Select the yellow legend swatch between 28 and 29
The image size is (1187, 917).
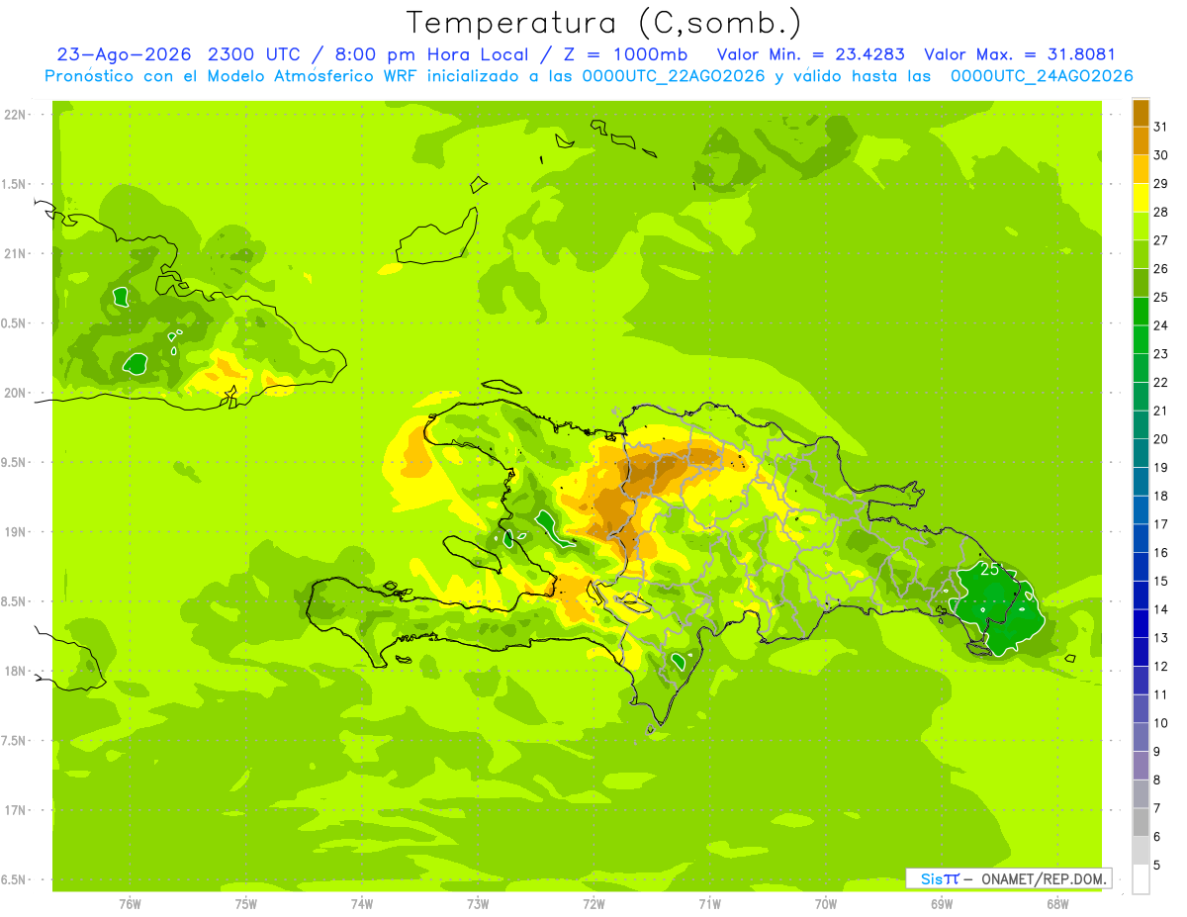pos(1141,198)
